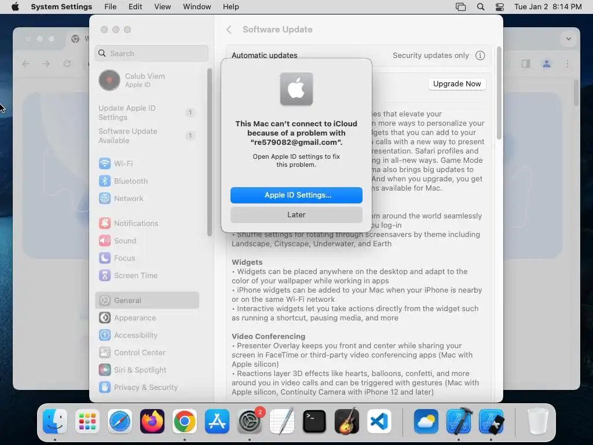Open Screen Time settings in sidebar
Image resolution: width=593 pixels, height=445 pixels.
click(x=148, y=275)
